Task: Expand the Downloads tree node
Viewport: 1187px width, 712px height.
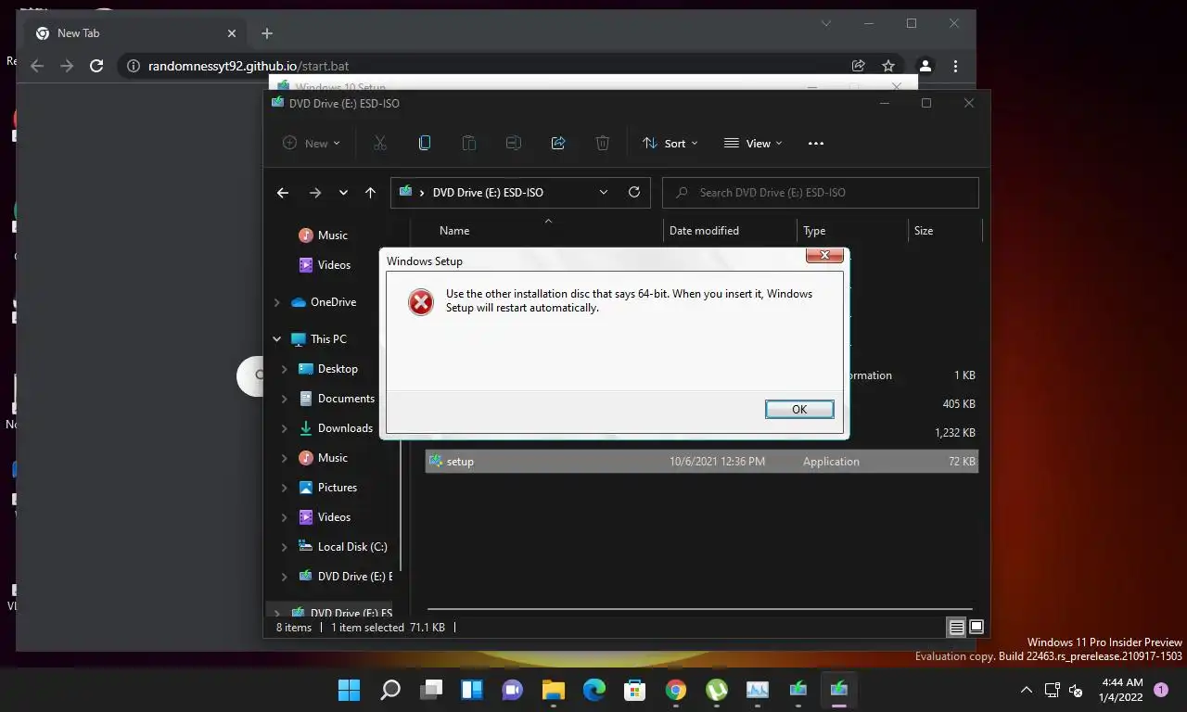Action: click(285, 428)
